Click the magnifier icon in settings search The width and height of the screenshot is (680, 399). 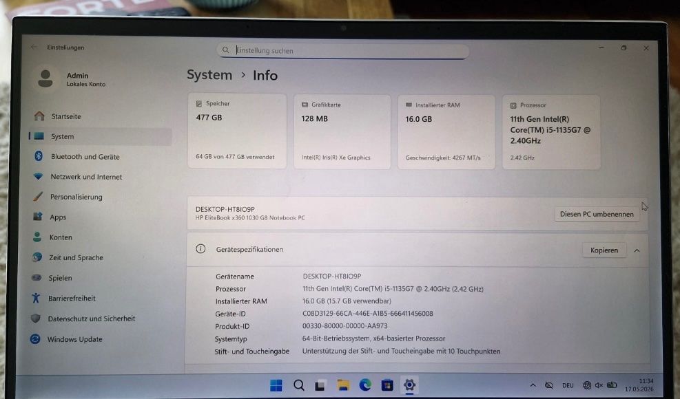tap(225, 50)
